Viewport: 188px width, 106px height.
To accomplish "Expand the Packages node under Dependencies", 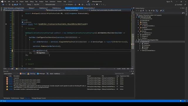I will [x=140, y=47].
